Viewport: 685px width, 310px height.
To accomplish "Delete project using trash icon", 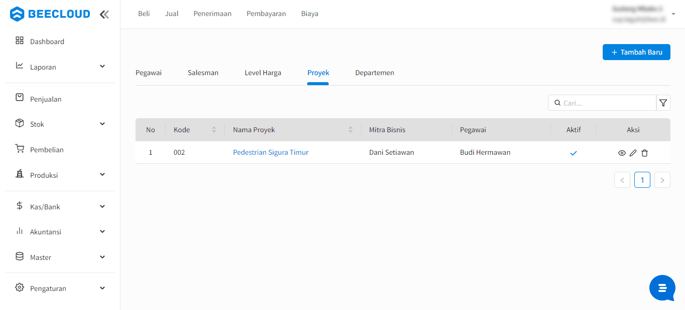I will [645, 153].
